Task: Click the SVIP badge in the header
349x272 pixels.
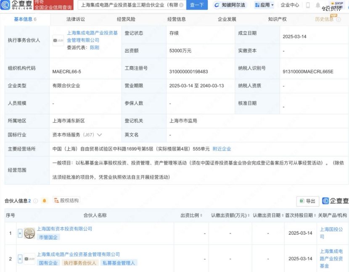Action: point(337,3)
